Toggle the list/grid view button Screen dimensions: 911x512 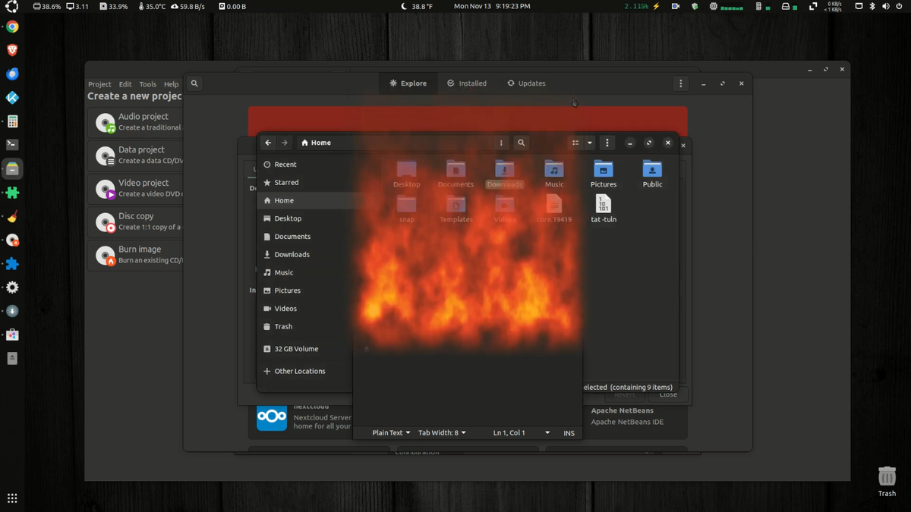pyautogui.click(x=575, y=143)
